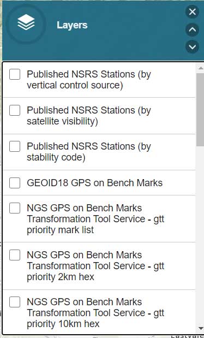The width and height of the screenshot is (204, 338).
Task: Click scrollbar up arrow in layer list
Action: click(x=201, y=68)
